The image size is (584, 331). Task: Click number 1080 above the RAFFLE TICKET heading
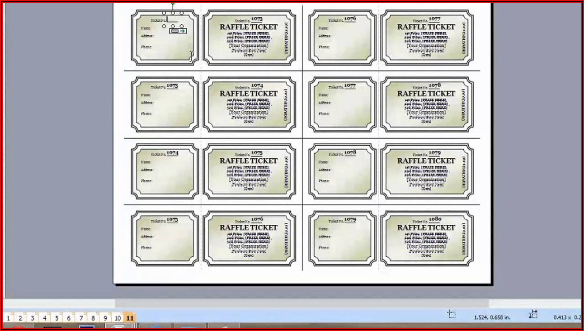(x=434, y=220)
